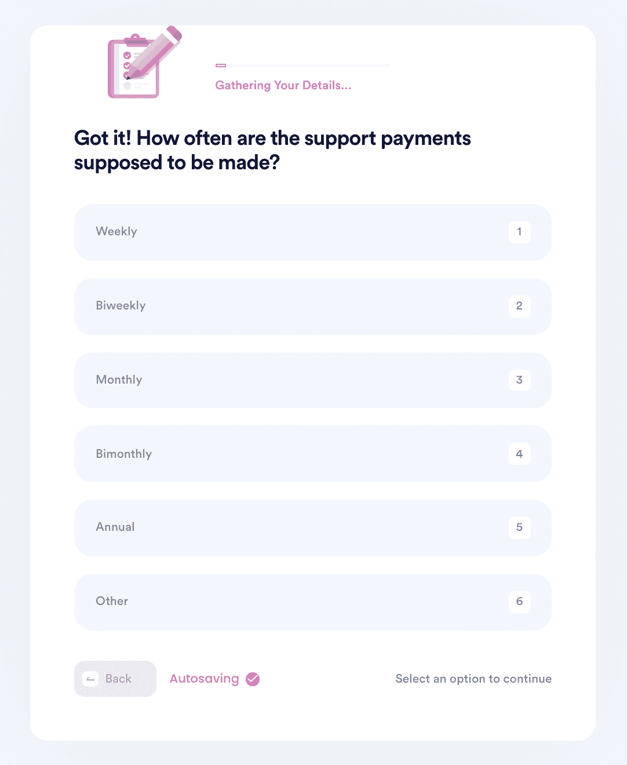This screenshot has height=765, width=627.
Task: Click the Autosaving status label
Action: pyautogui.click(x=205, y=679)
